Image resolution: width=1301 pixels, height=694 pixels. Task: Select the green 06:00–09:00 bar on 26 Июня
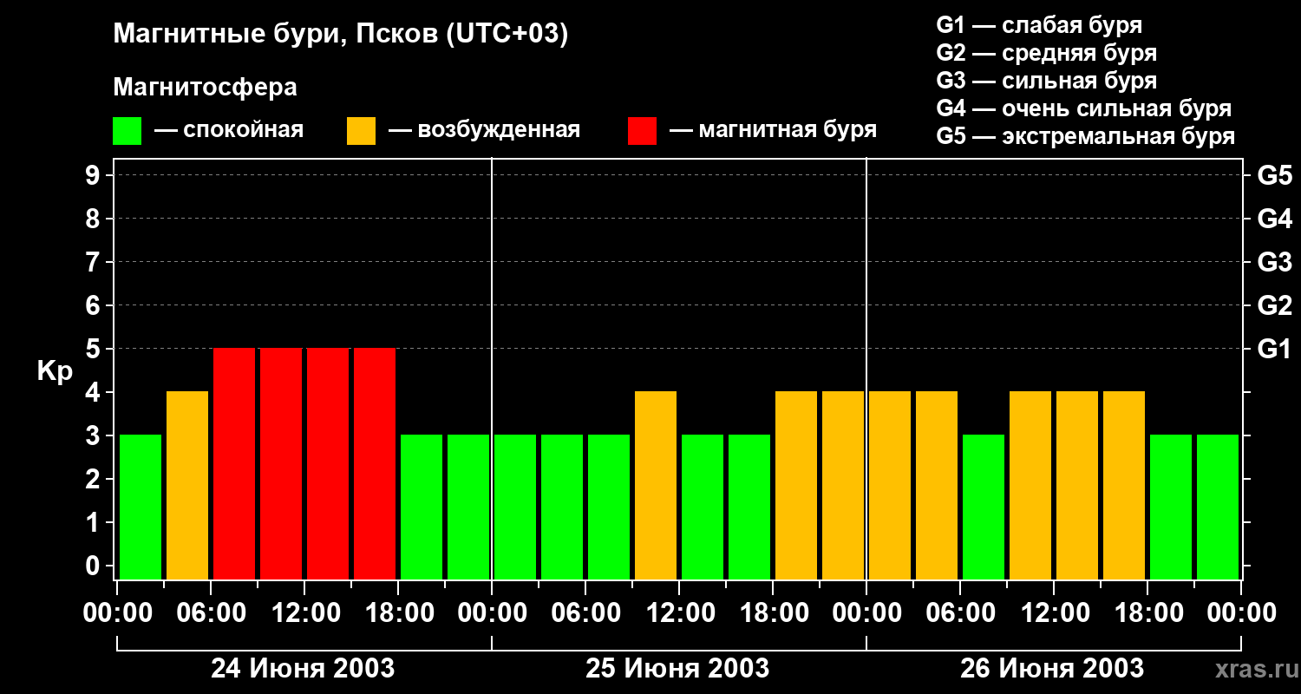click(984, 507)
